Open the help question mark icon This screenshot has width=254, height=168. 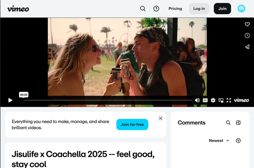click(156, 9)
